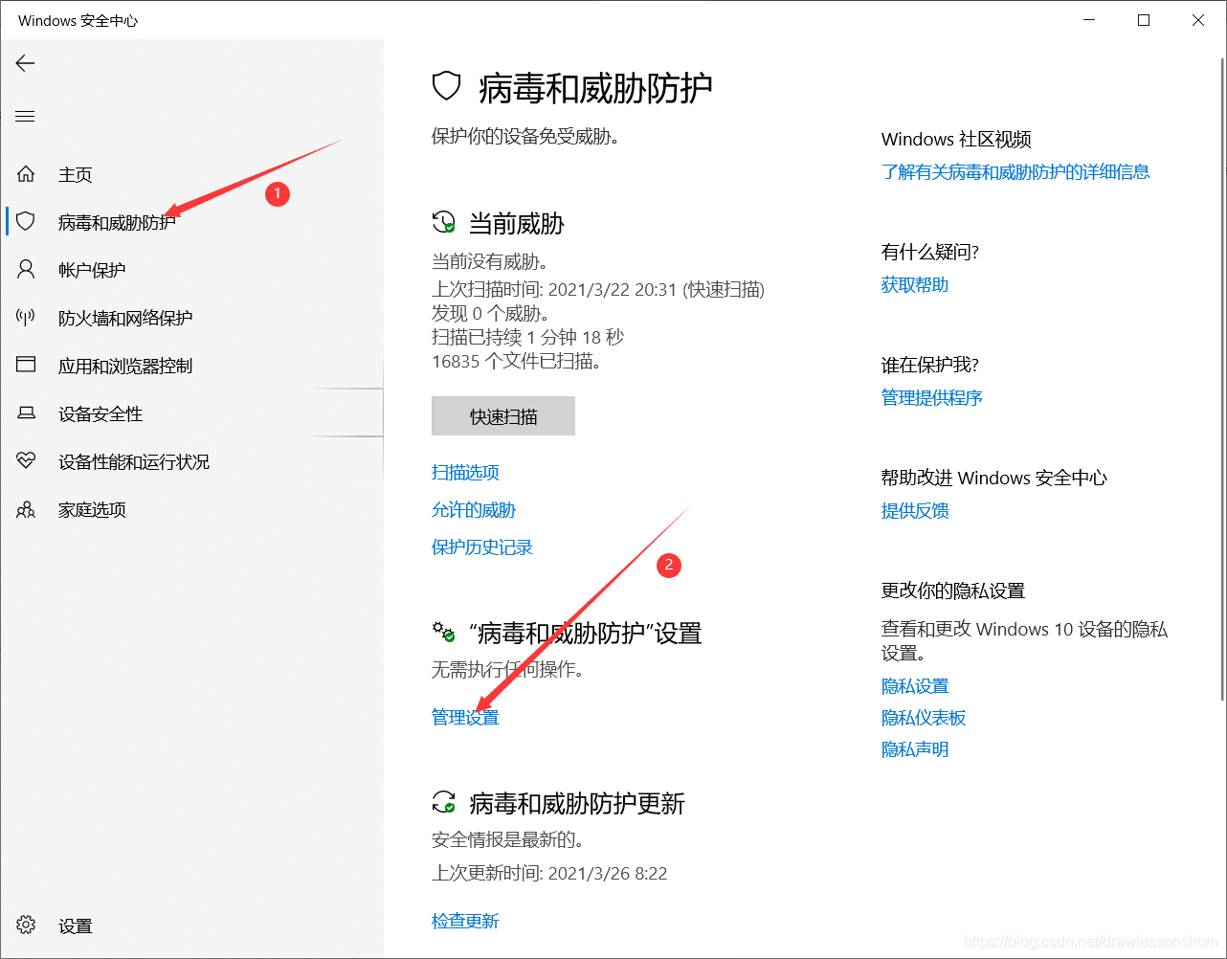Click the back arrow icon
Viewport: 1227px width, 959px height.
click(x=25, y=63)
